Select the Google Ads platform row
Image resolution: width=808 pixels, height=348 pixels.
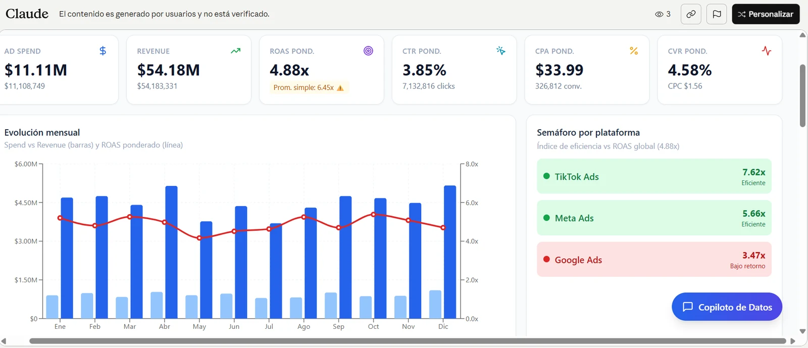coord(654,259)
